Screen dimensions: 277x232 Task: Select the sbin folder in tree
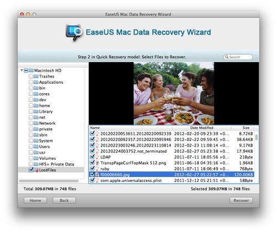[x=43, y=135]
